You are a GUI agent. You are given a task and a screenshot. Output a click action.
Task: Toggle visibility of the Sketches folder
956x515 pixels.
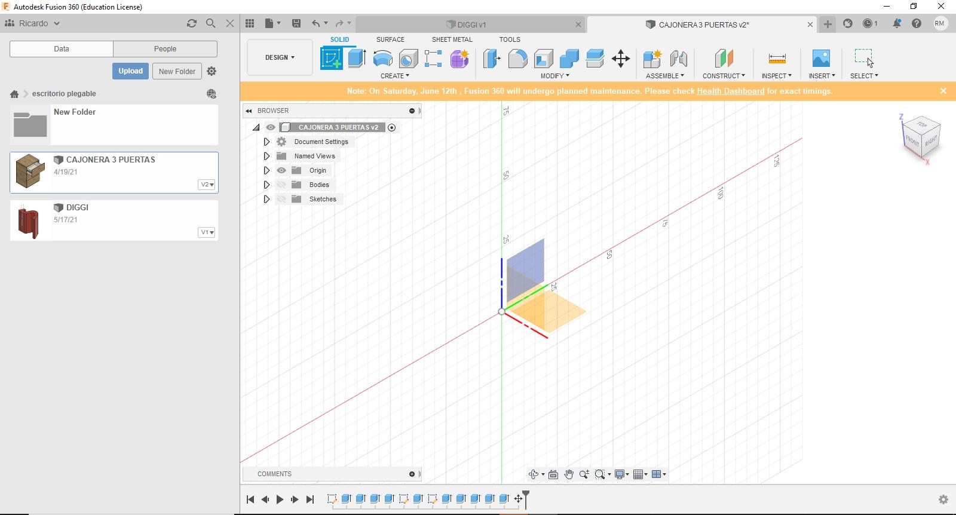click(x=281, y=199)
